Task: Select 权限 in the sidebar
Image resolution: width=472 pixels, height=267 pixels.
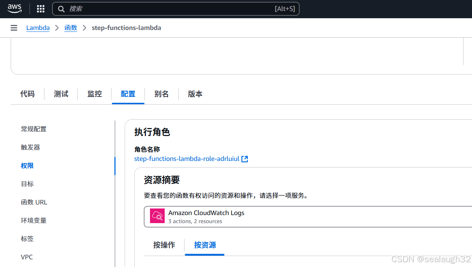Action: point(27,166)
